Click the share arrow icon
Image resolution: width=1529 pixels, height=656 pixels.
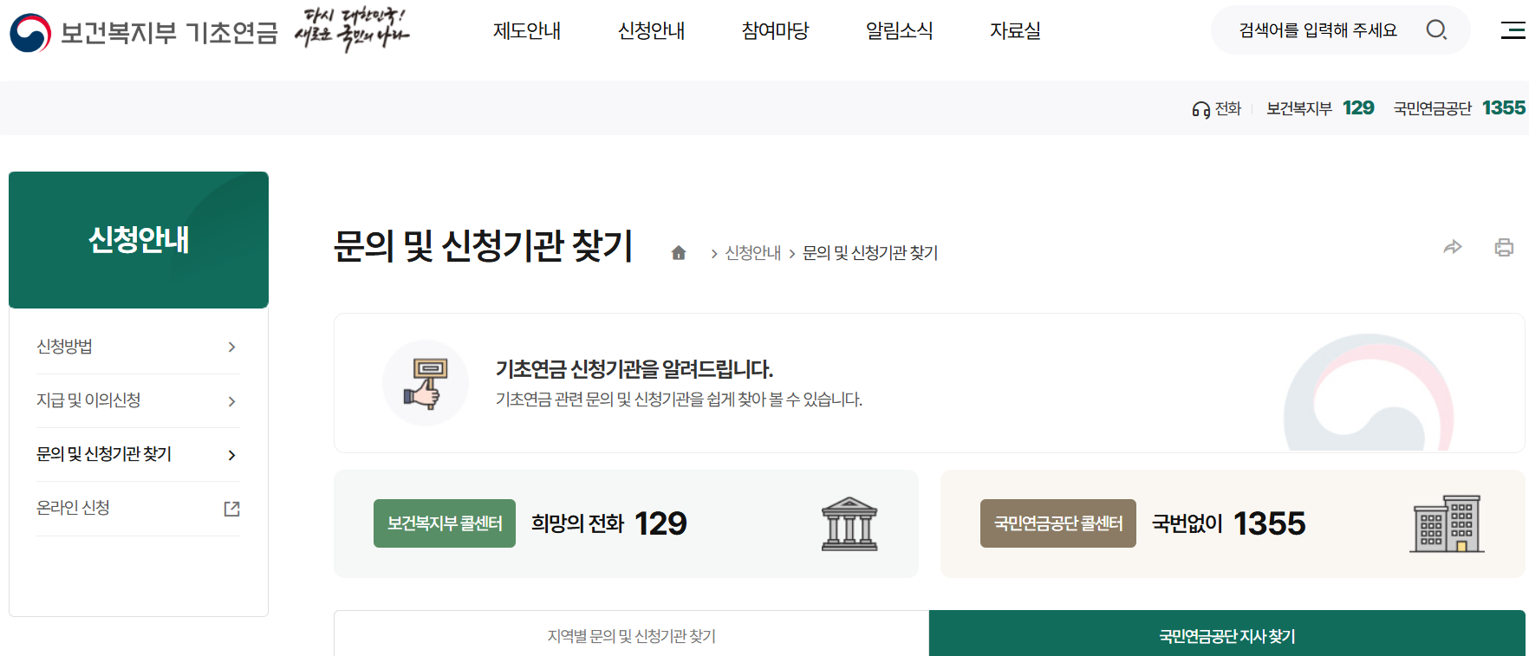pyautogui.click(x=1453, y=247)
